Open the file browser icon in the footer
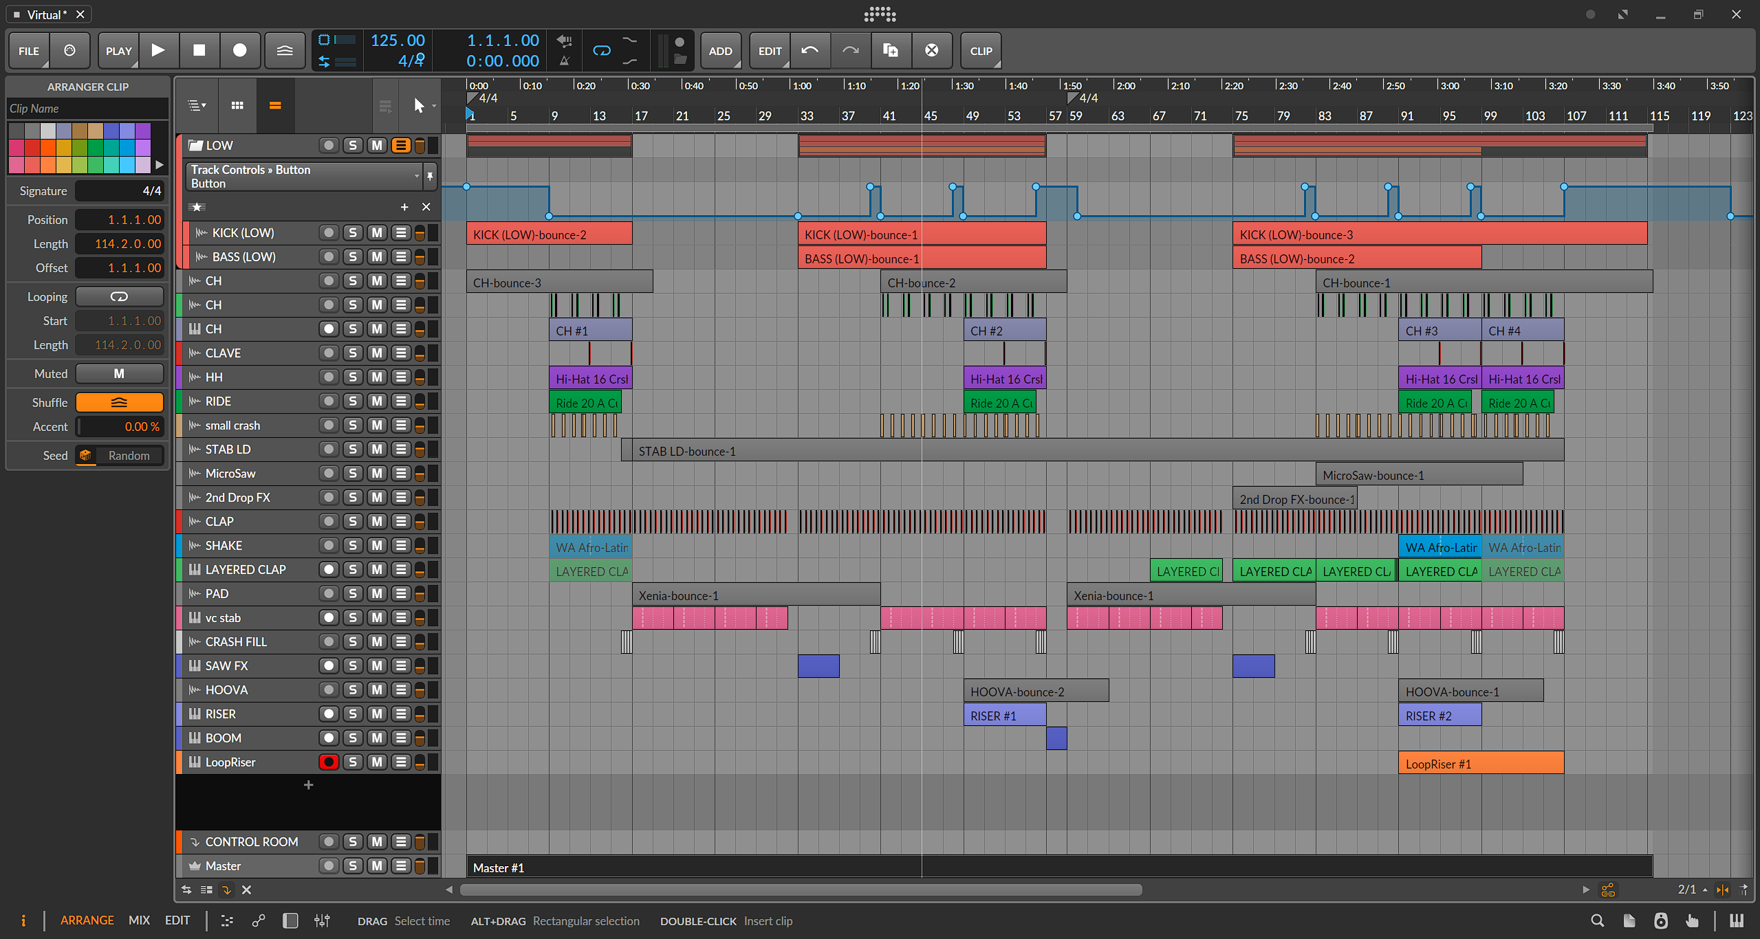The height and width of the screenshot is (939, 1760). (1629, 921)
